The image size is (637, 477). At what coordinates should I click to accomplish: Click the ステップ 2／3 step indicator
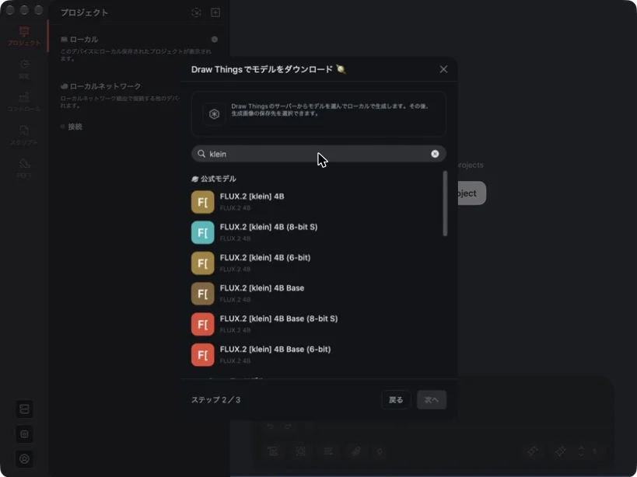pyautogui.click(x=215, y=400)
